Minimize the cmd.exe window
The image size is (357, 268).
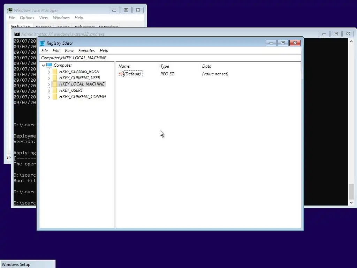[324, 34]
